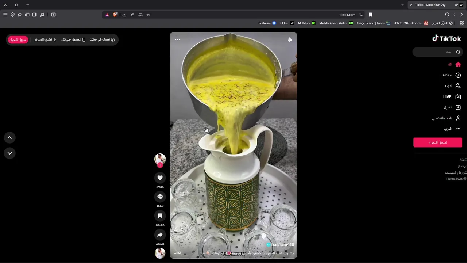This screenshot has width=467, height=263.
Task: Save video with the bookmark icon
Action: coord(160,216)
